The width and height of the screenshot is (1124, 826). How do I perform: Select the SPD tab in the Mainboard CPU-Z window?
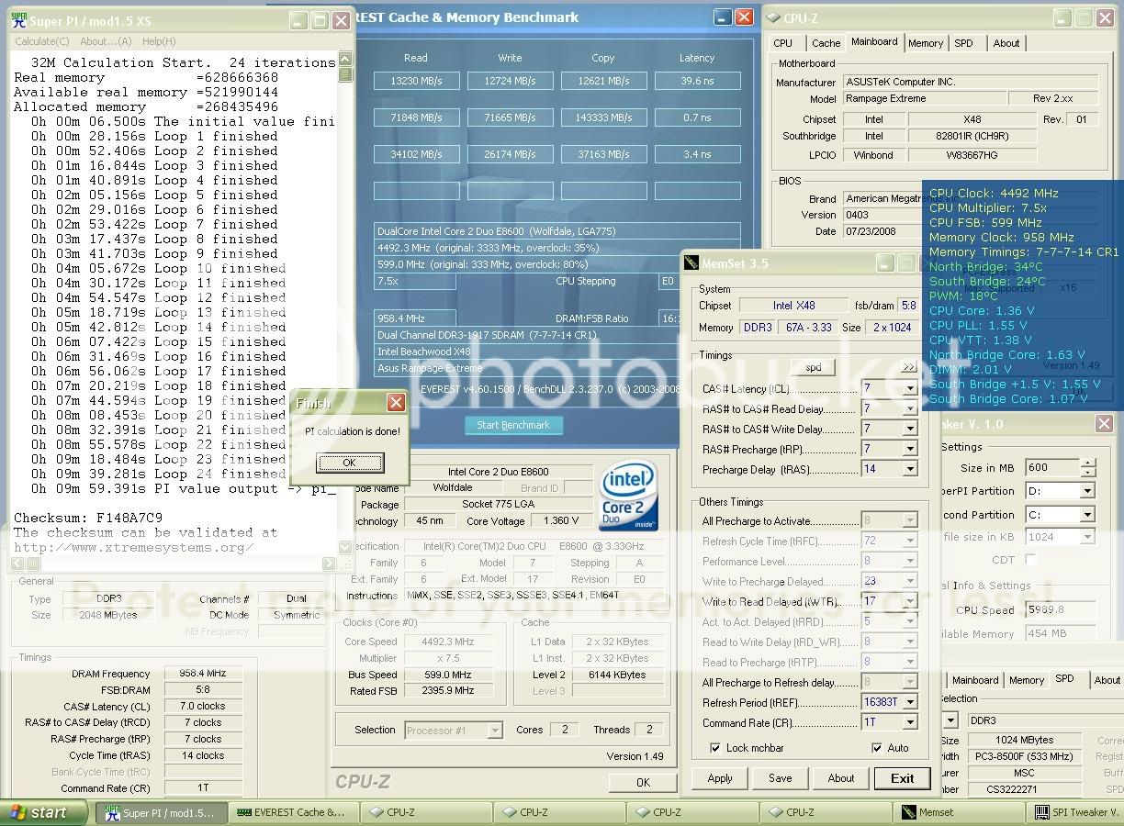pos(963,43)
